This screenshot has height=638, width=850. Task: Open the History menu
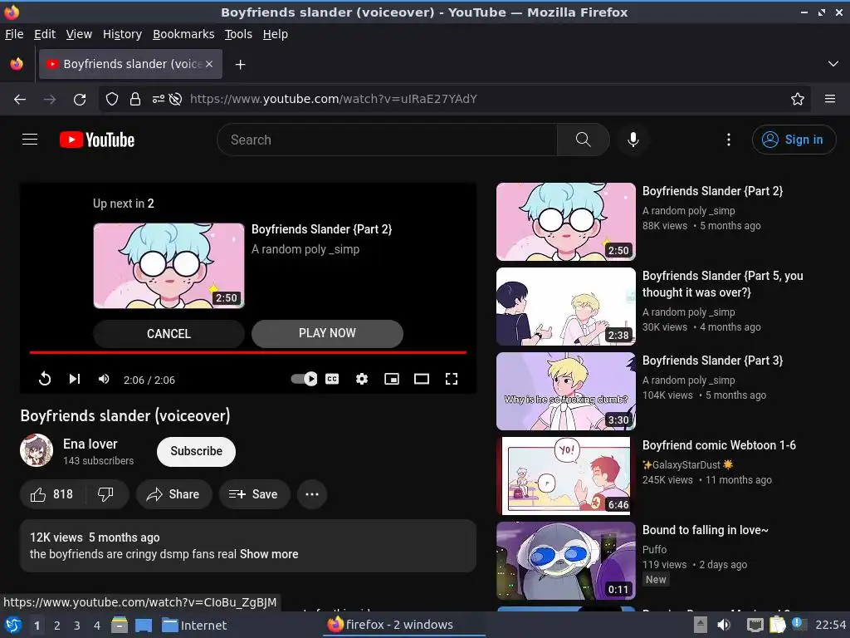(123, 34)
